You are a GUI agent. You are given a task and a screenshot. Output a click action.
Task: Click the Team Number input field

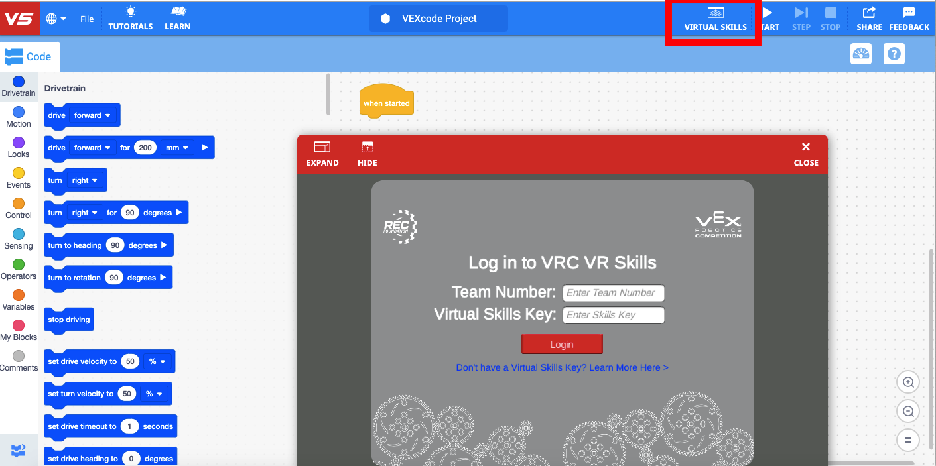click(x=614, y=293)
